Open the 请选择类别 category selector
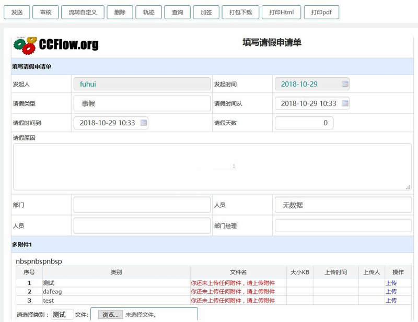The image size is (418, 322). coord(61,314)
